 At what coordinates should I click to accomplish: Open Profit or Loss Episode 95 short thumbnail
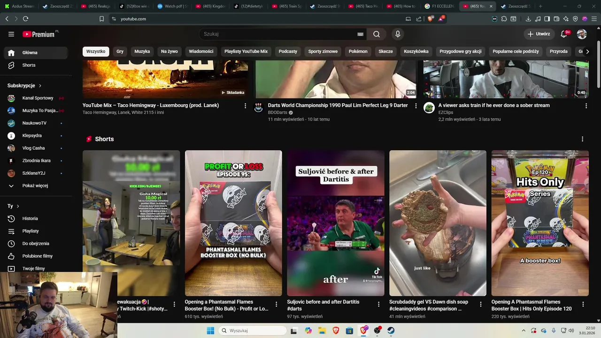tap(233, 223)
